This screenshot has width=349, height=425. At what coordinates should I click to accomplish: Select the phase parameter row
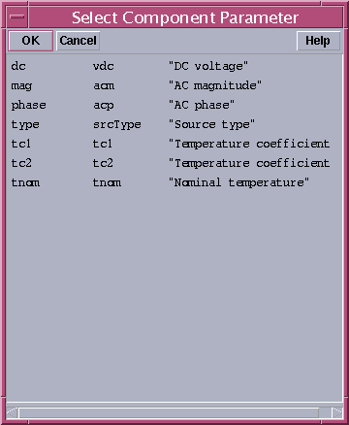(x=174, y=105)
